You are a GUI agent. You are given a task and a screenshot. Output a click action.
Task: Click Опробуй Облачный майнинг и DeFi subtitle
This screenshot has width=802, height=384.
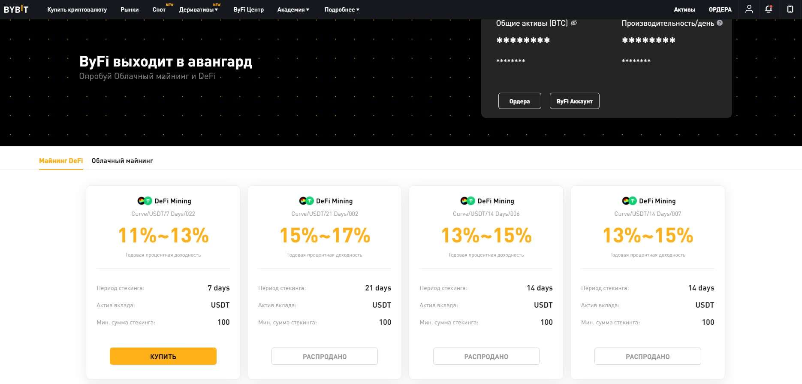pos(148,76)
